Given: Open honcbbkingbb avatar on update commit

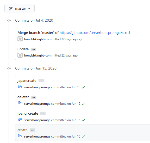Looking at the screenshot, I should [20, 55].
